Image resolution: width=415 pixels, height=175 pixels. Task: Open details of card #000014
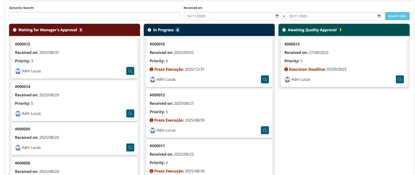click(130, 113)
